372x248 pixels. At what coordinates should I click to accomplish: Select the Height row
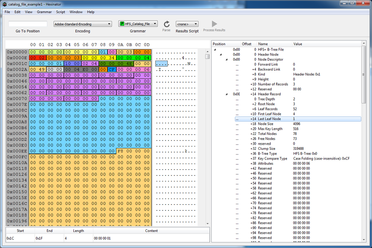pyautogui.click(x=298, y=80)
